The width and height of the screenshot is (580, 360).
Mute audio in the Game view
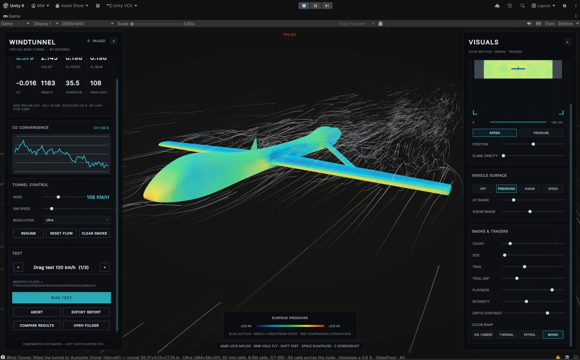[529, 24]
